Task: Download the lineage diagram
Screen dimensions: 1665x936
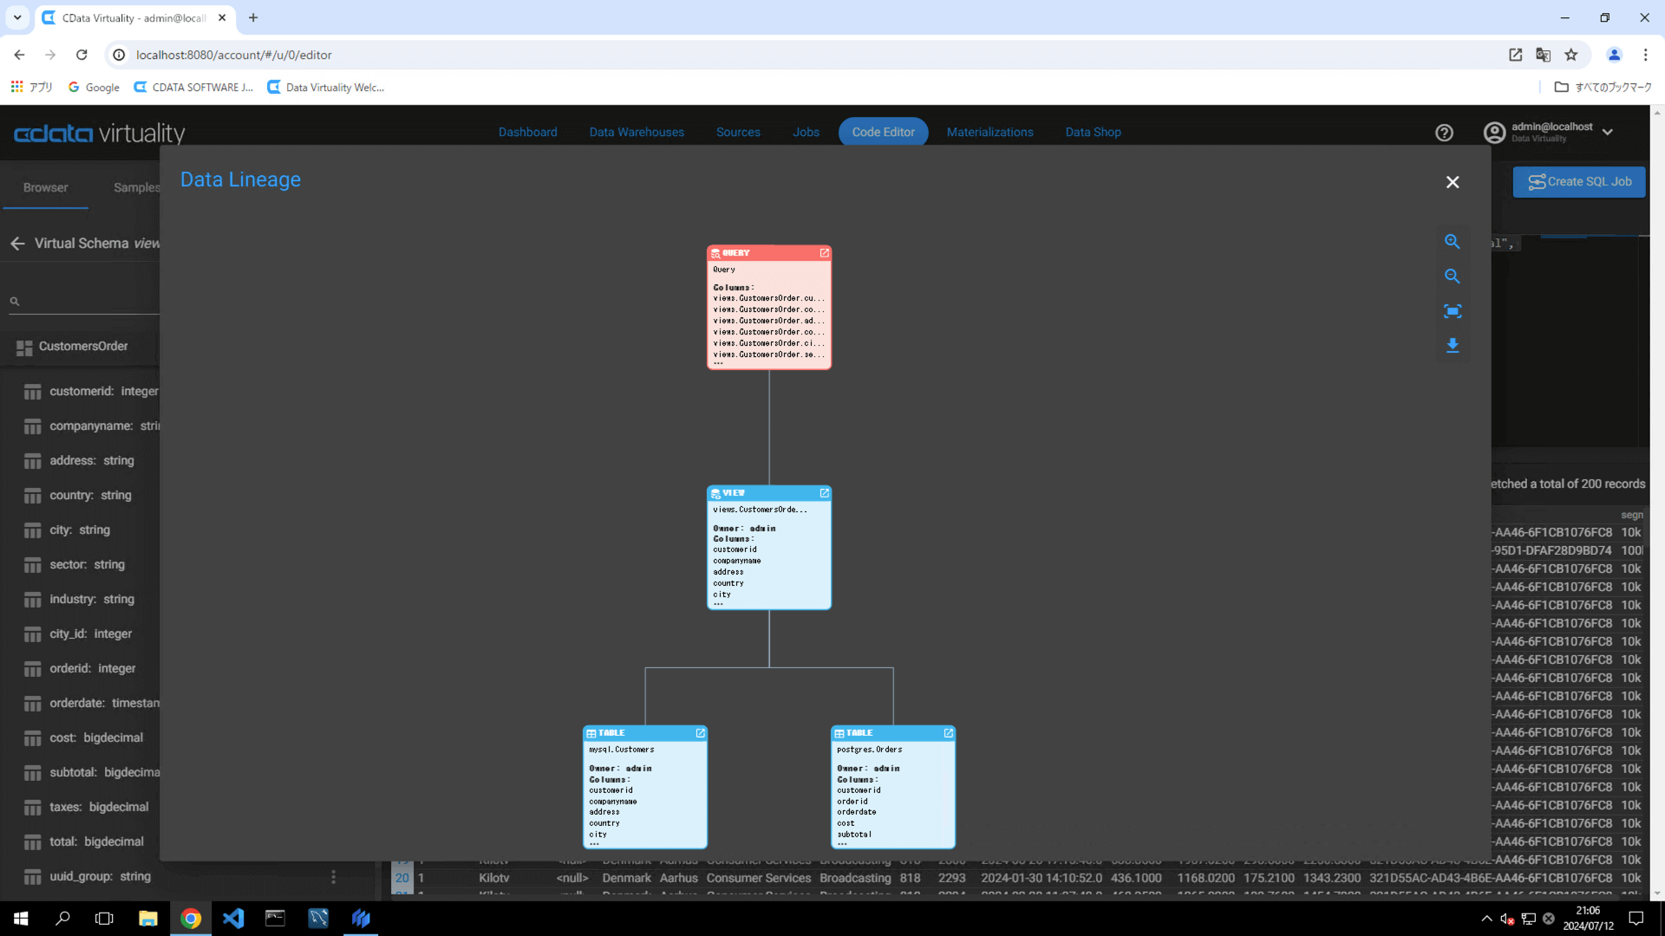Action: pos(1453,346)
